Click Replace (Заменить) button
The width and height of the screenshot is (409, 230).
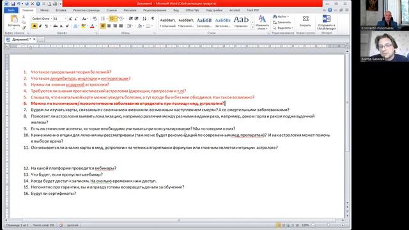coord(282,22)
